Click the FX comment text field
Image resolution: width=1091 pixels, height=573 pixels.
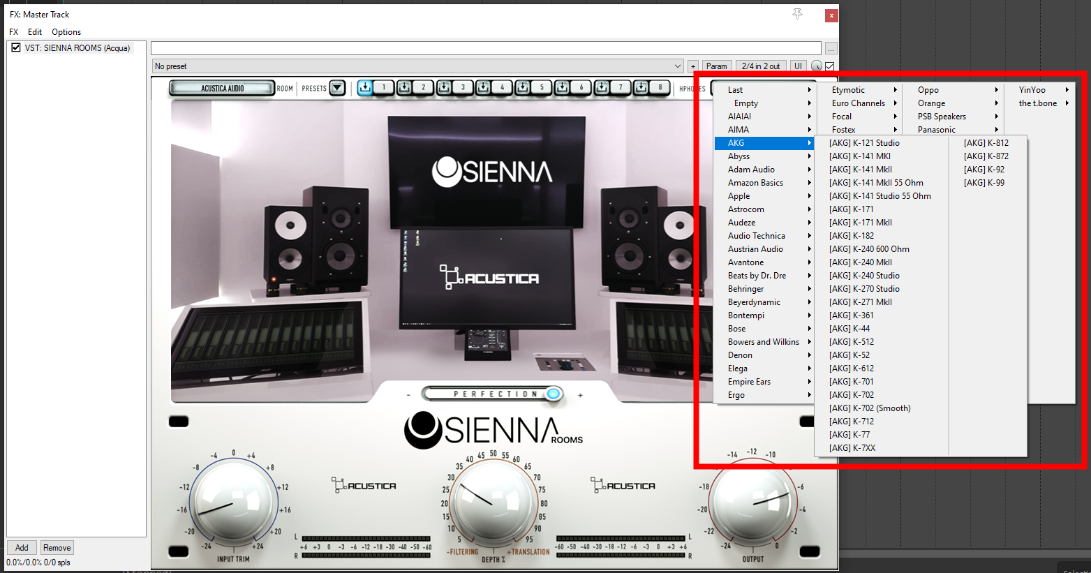[x=486, y=48]
